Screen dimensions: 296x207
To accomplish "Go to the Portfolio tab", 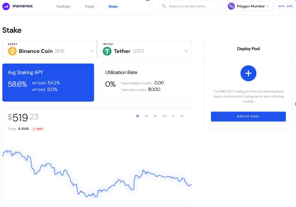I will point(63,6).
